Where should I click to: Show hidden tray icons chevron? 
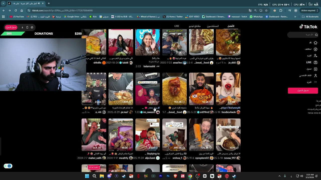click(279, 176)
